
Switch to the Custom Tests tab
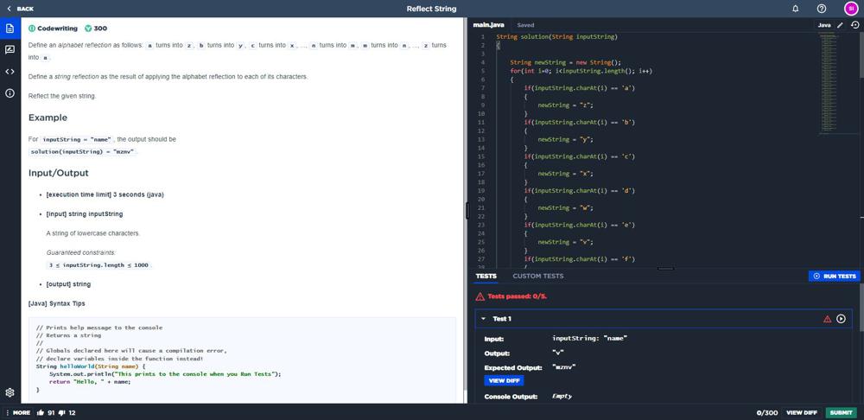(537, 277)
